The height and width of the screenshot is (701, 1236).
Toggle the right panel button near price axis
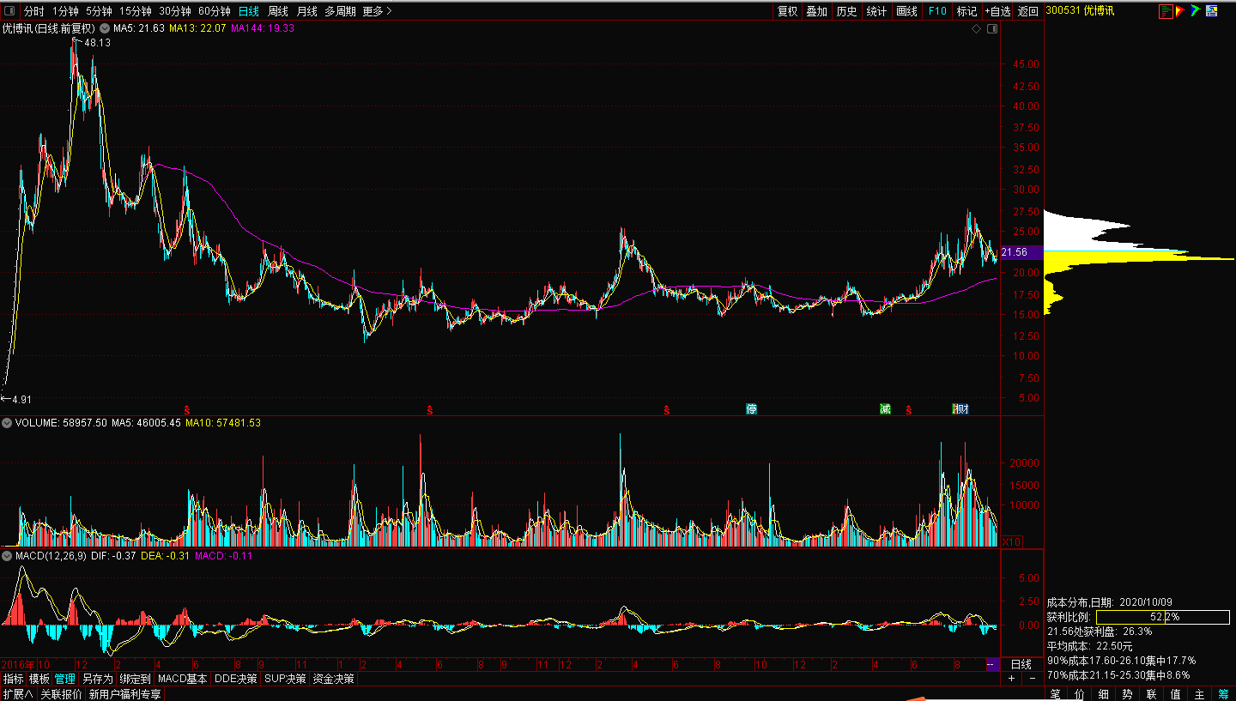(992, 29)
